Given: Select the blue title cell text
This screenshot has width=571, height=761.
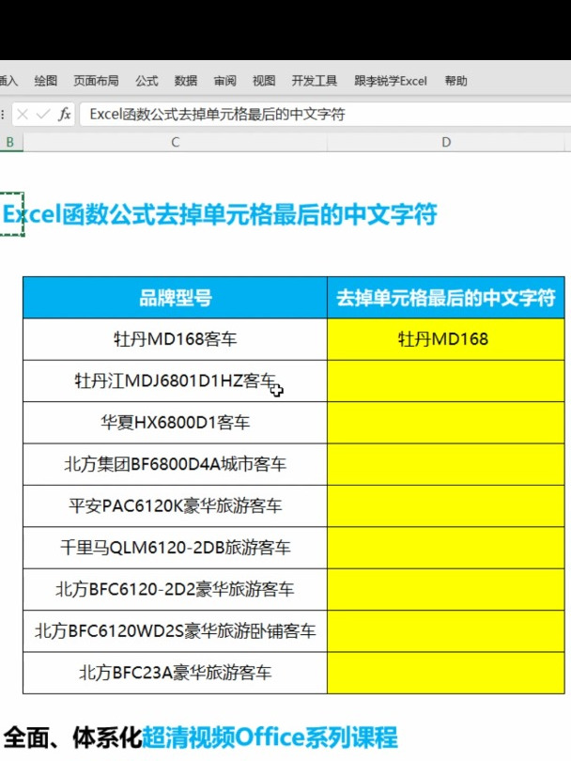Looking at the screenshot, I should (x=220, y=214).
